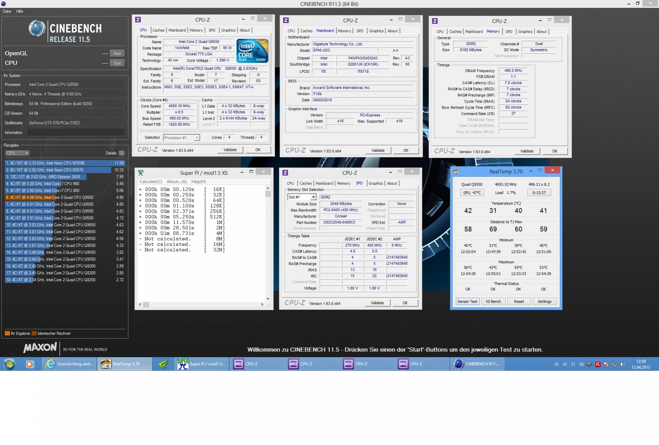Open the Action Center flag in system tray

[x=606, y=364]
